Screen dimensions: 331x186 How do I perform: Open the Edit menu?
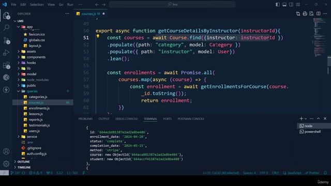(x=23, y=5)
